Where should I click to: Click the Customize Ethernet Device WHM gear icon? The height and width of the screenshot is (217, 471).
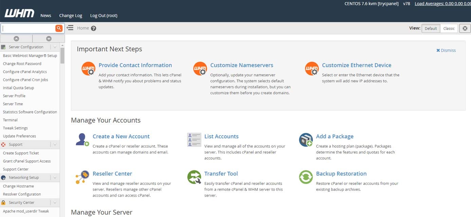(x=312, y=69)
